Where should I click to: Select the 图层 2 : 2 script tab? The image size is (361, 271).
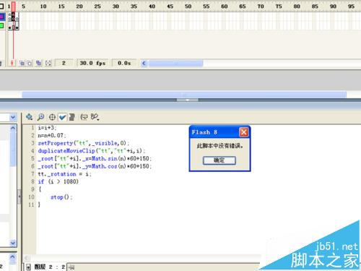coord(45,267)
